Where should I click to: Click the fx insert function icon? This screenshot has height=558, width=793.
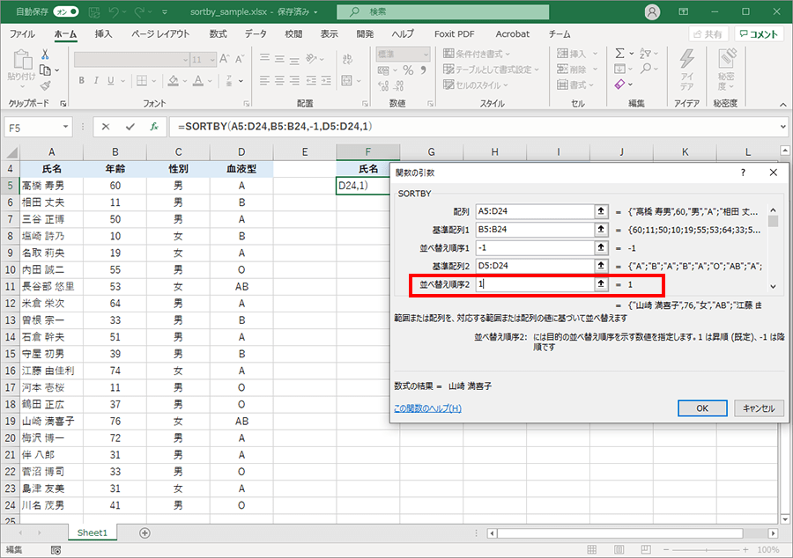pyautogui.click(x=154, y=127)
